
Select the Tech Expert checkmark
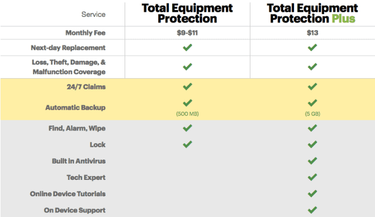click(x=312, y=177)
